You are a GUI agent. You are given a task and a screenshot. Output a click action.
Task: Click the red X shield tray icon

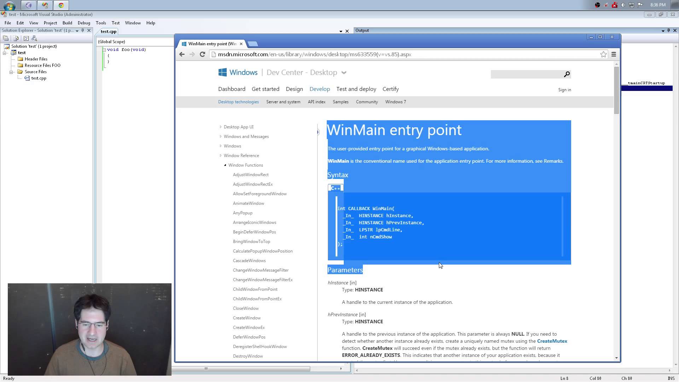pos(615,5)
